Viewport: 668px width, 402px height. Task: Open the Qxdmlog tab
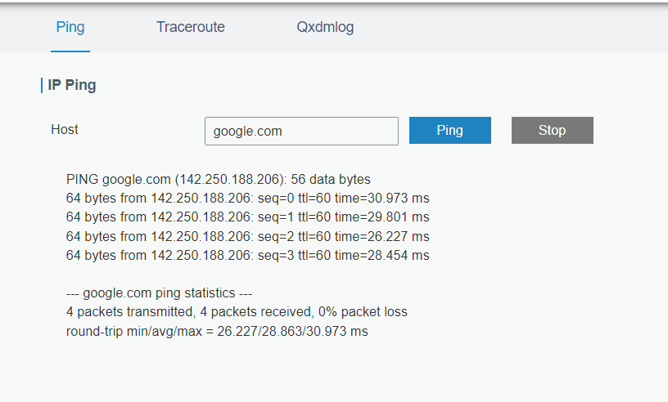pos(325,27)
